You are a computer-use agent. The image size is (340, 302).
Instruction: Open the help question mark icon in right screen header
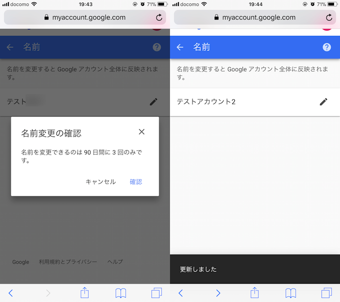[x=326, y=47]
